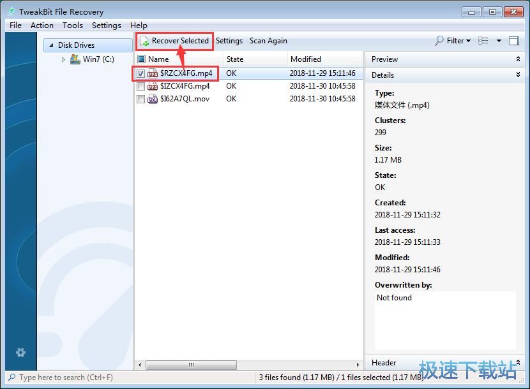Click the MP4 icon of $RZCX4FG.mp4
This screenshot has height=389, width=530.
(153, 73)
